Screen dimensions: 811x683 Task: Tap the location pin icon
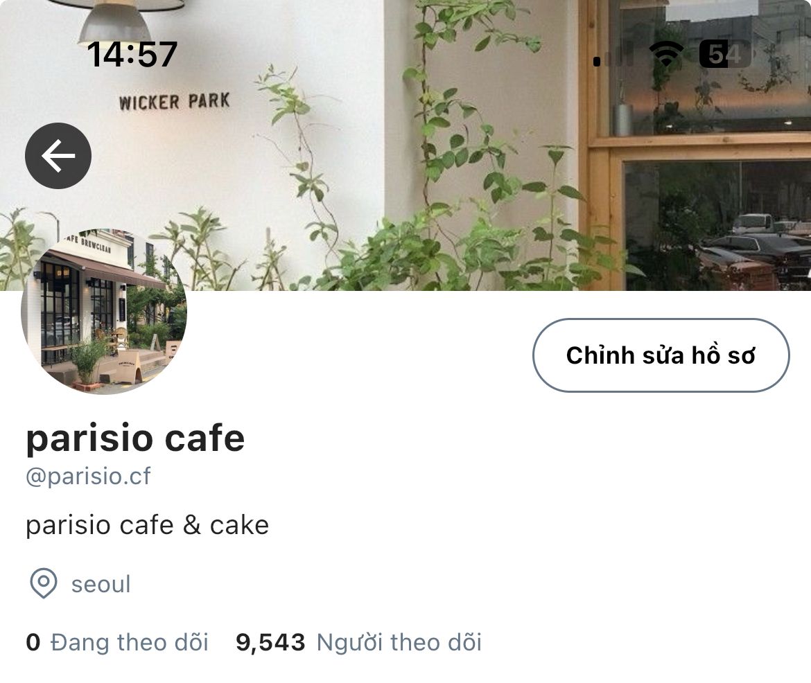(x=44, y=583)
